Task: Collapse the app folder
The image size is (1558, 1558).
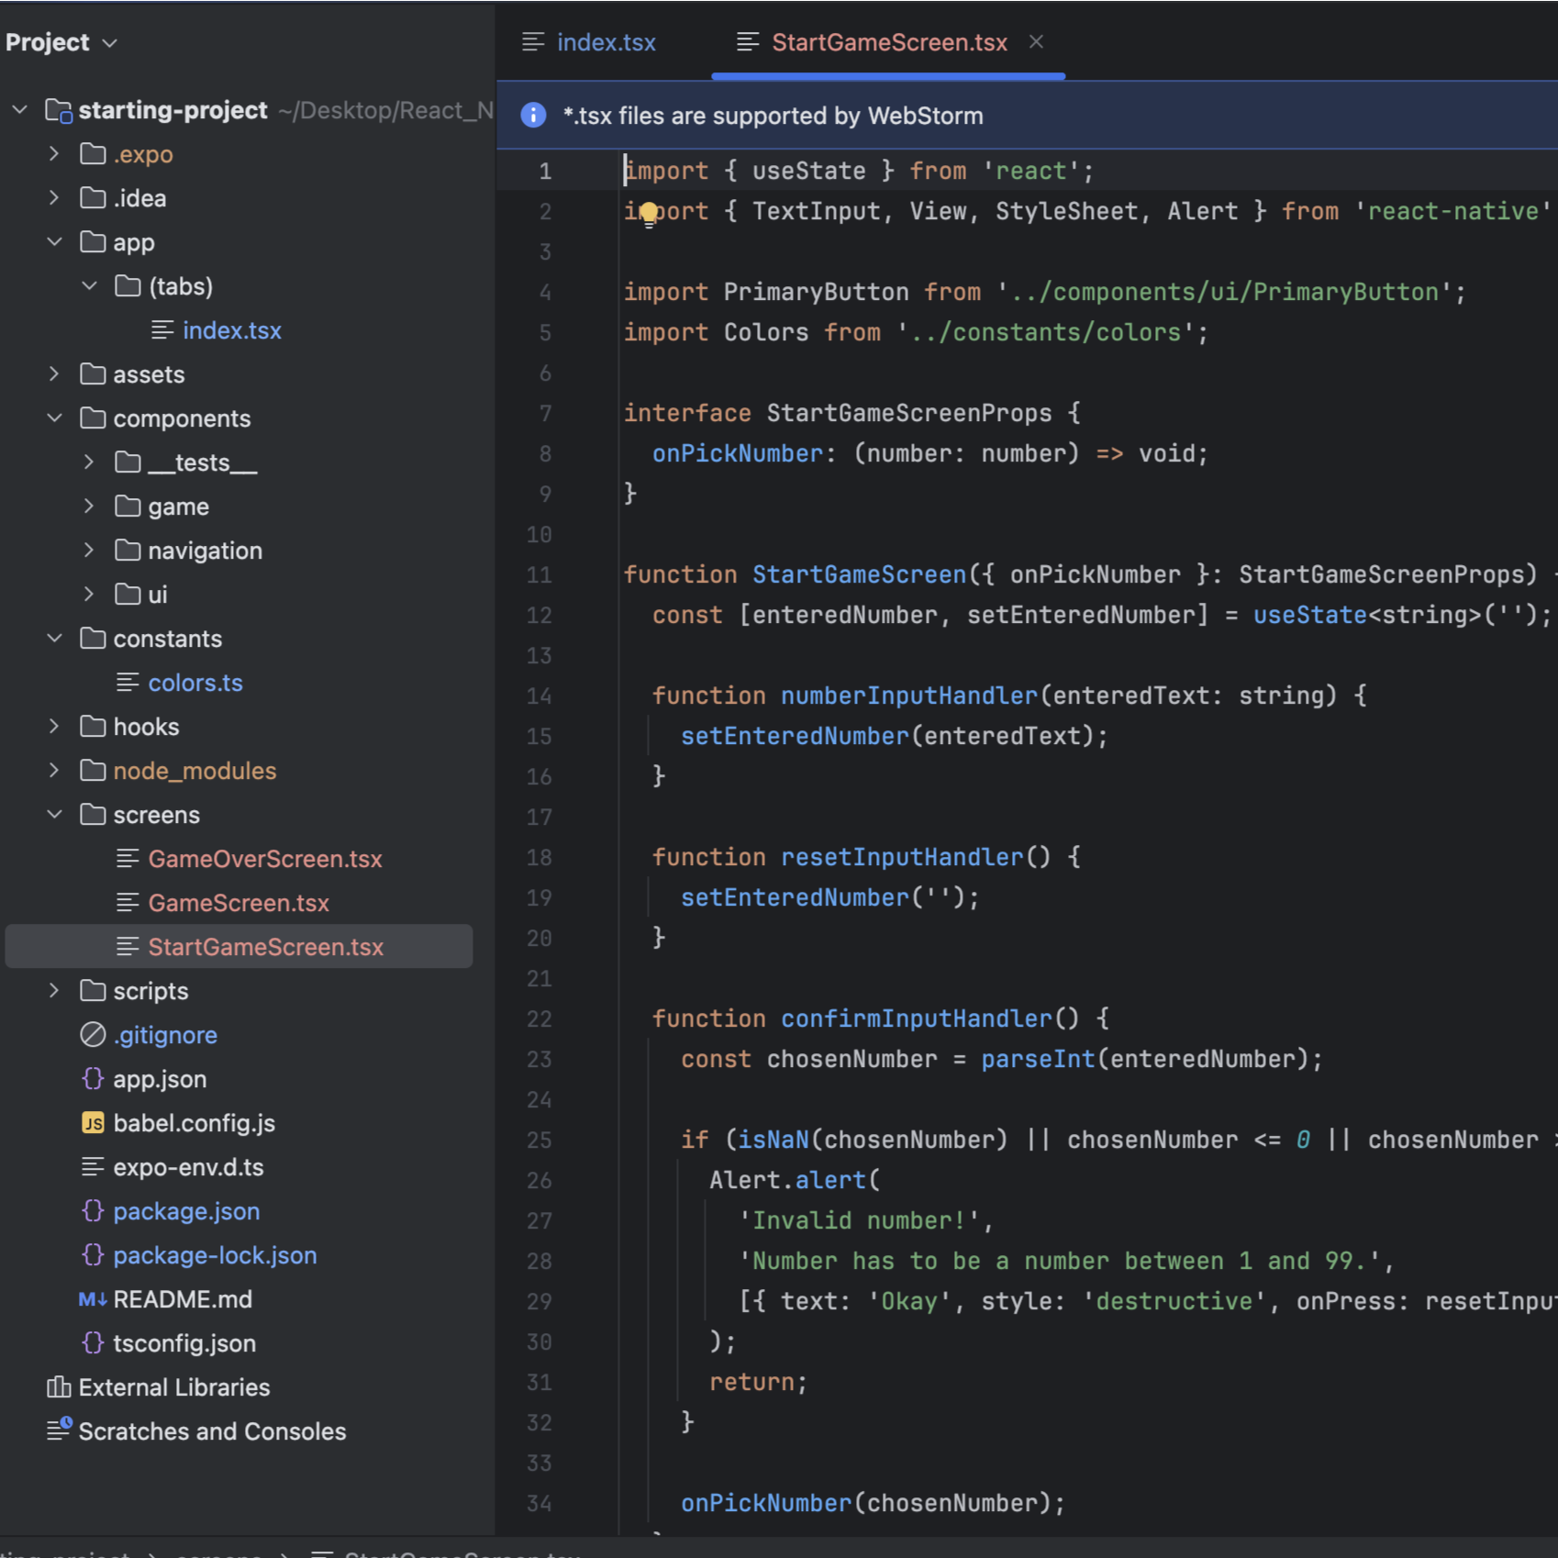Action: 54,242
